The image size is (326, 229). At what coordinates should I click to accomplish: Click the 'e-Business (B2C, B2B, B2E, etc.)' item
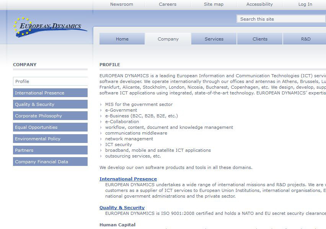click(x=142, y=116)
